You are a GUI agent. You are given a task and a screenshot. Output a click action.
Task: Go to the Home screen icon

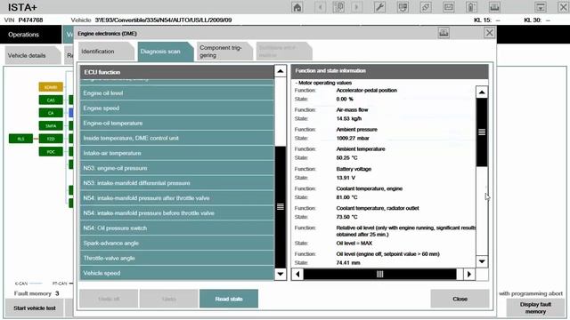coord(297,7)
